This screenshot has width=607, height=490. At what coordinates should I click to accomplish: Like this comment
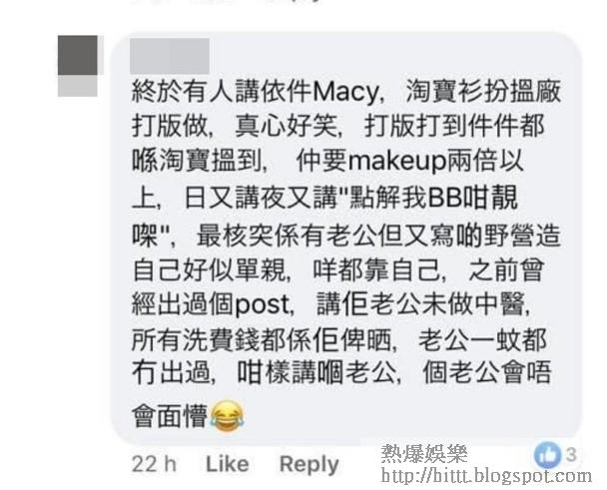pos(228,464)
